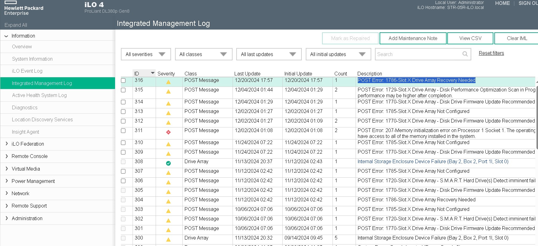Click the warning icon in row 303

[168, 211]
